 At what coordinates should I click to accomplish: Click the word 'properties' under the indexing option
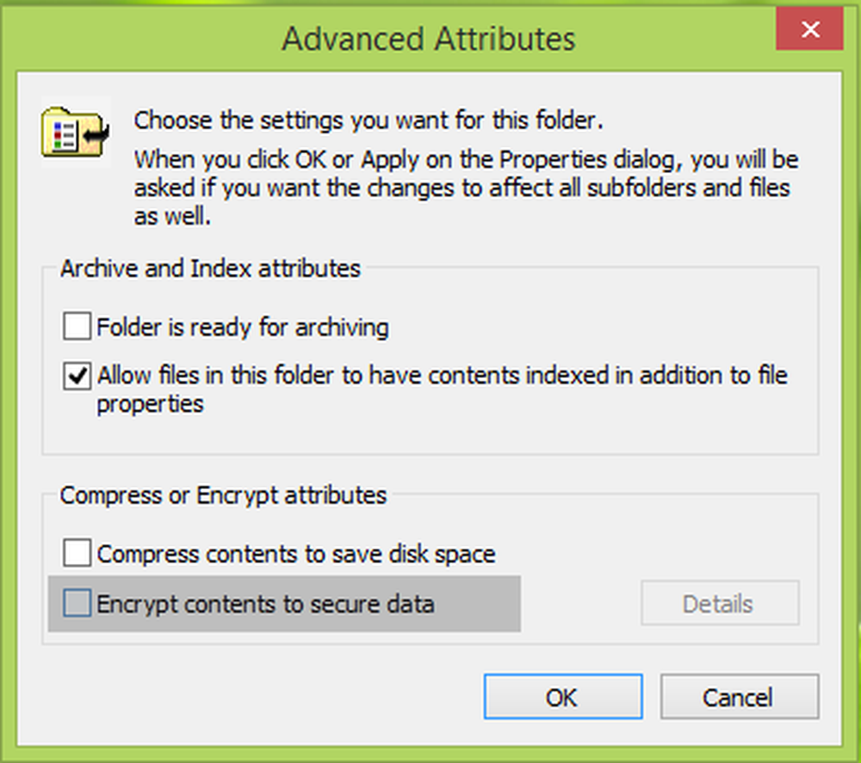(x=150, y=404)
